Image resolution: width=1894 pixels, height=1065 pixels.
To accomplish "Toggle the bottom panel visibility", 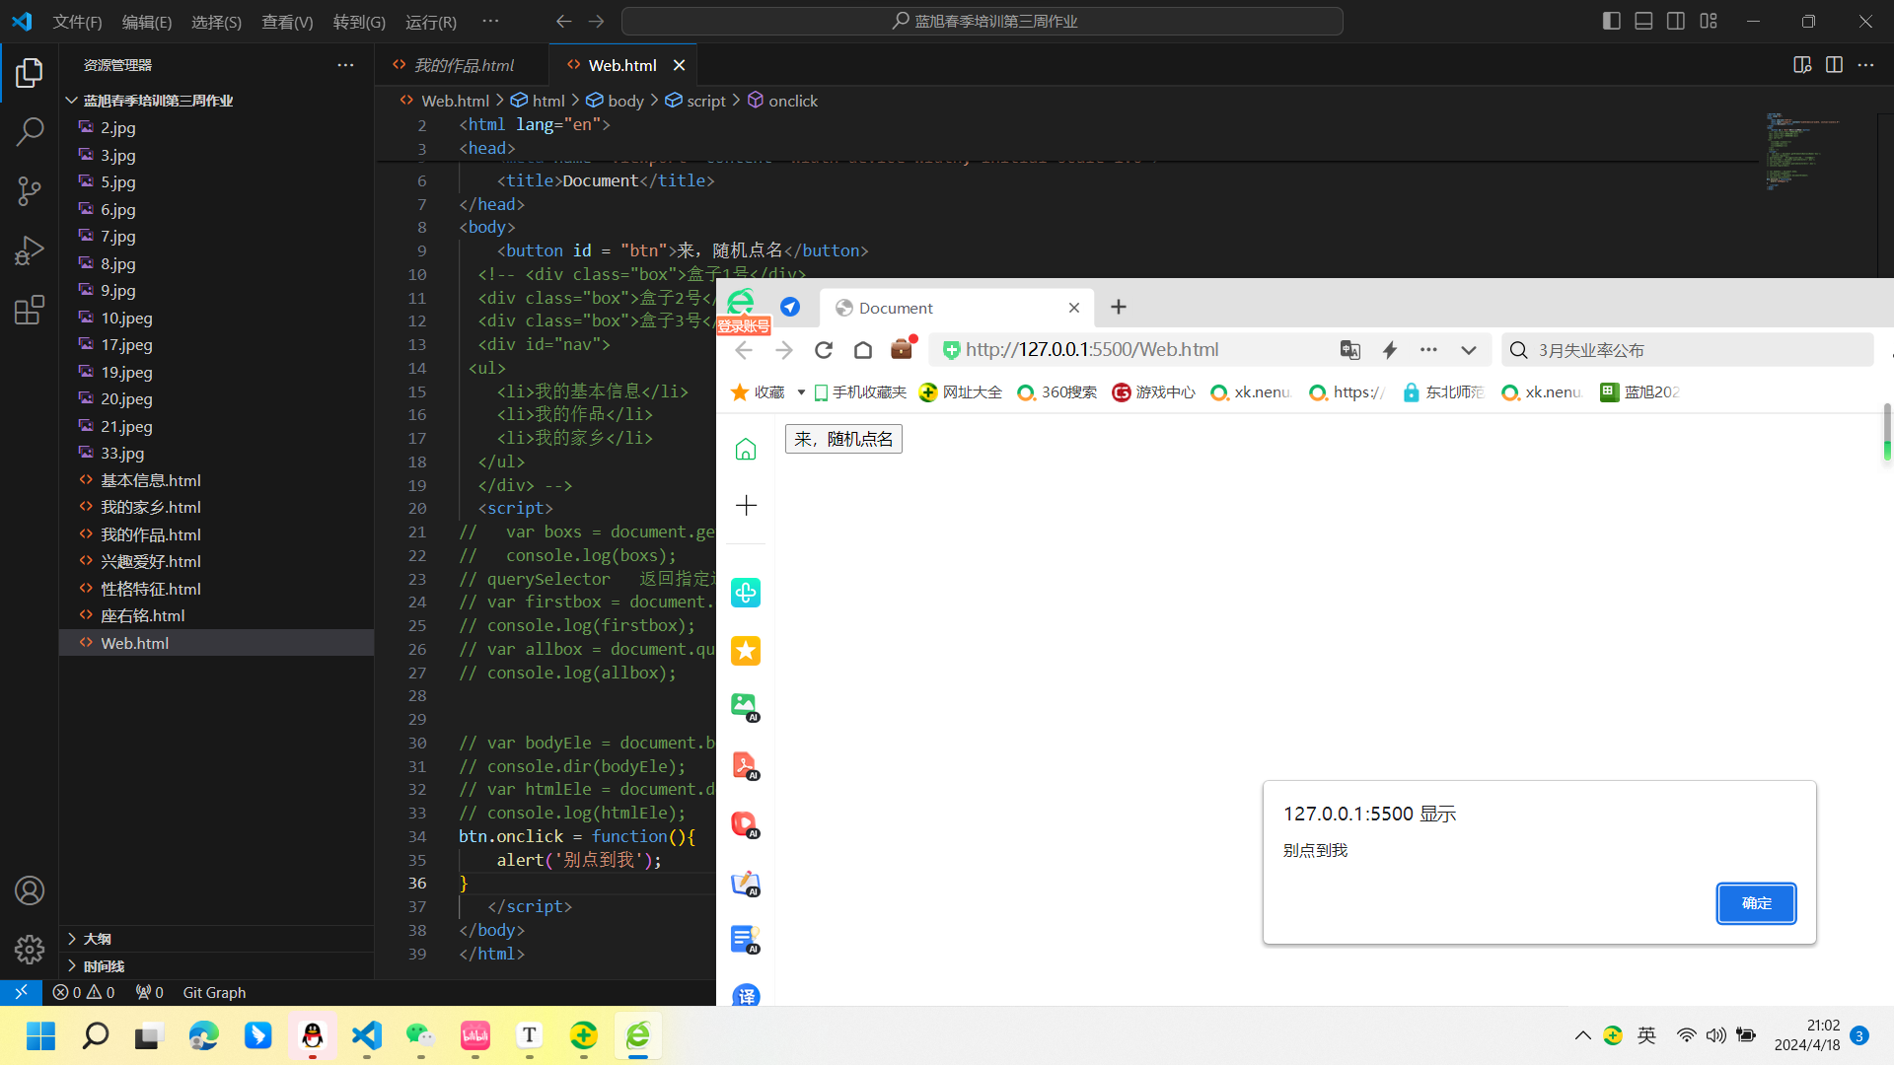I will point(1643,21).
